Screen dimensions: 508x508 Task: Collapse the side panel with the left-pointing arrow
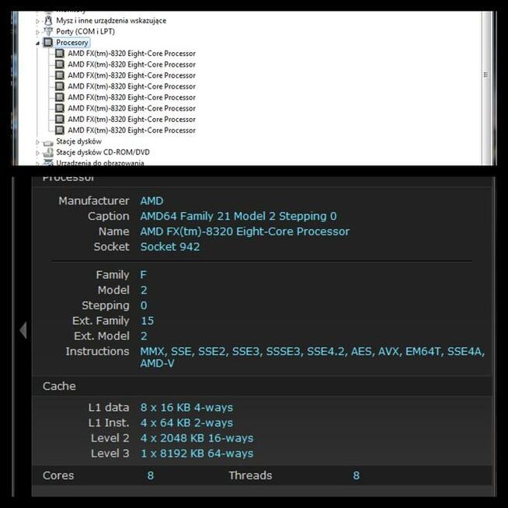(23, 330)
